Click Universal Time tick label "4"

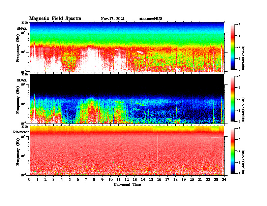tap(62, 180)
